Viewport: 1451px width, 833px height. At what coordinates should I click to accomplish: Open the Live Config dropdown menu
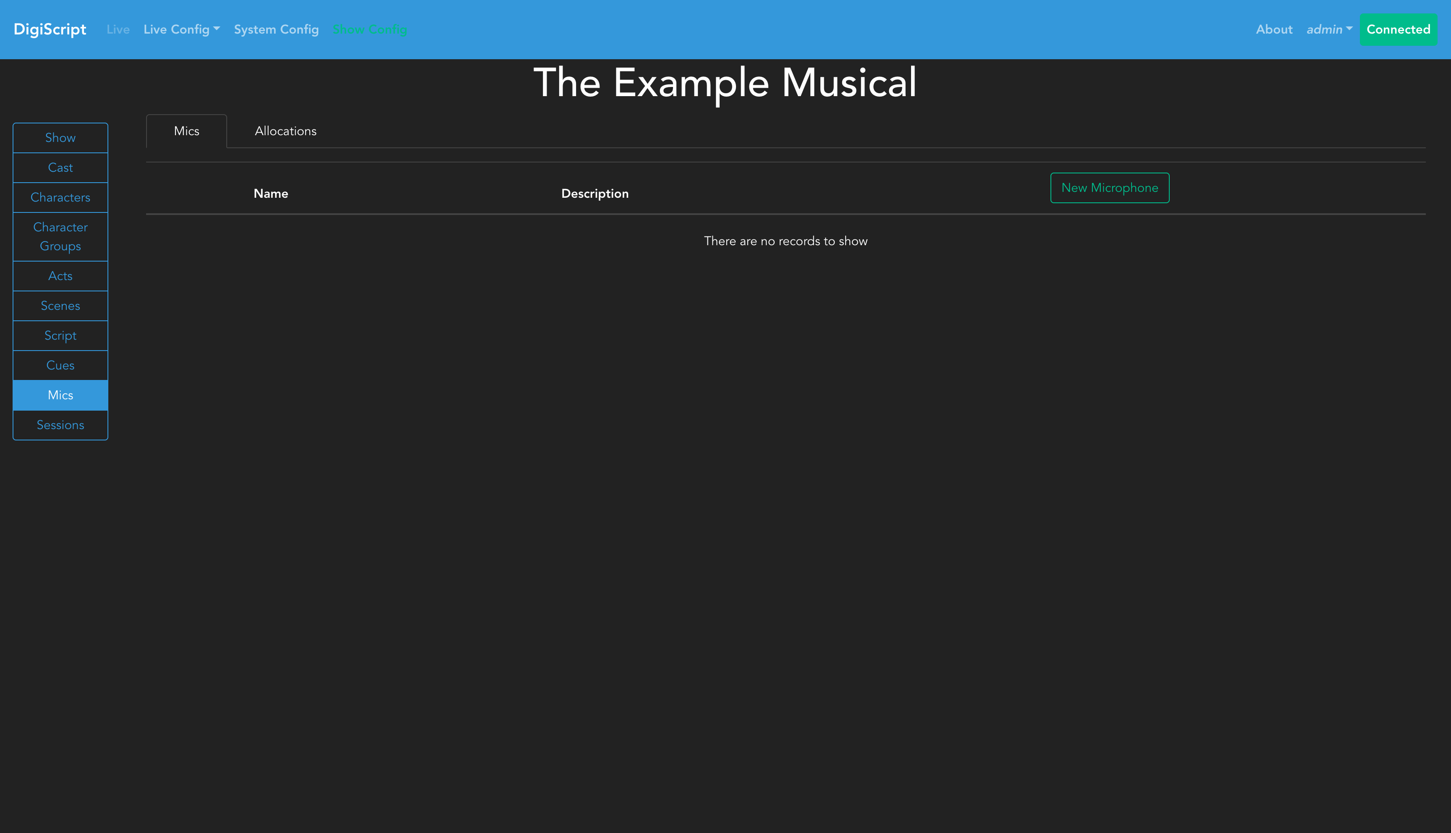pos(181,29)
